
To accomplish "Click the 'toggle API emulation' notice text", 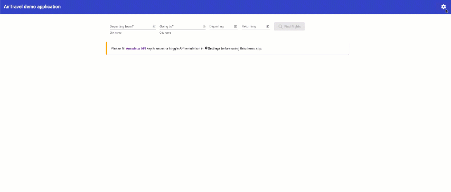I will 185,48.
